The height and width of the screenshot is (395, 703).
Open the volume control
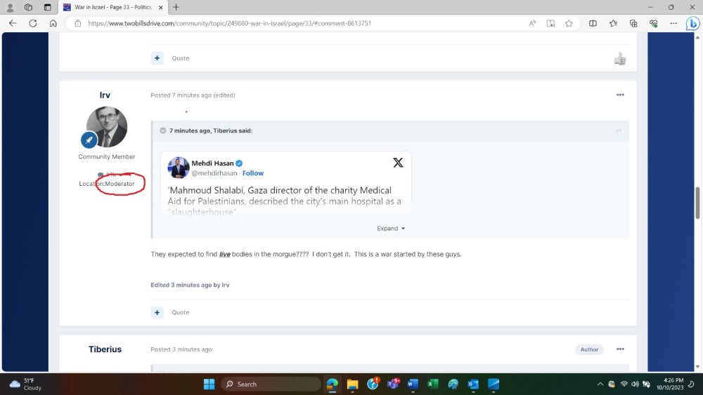(635, 384)
